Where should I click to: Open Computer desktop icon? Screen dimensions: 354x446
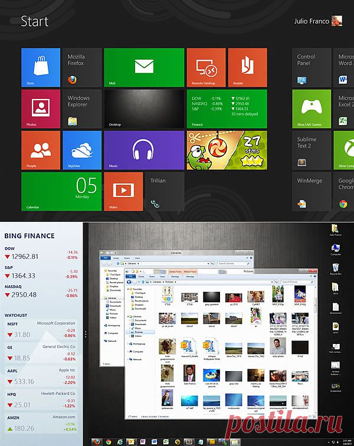(336, 250)
